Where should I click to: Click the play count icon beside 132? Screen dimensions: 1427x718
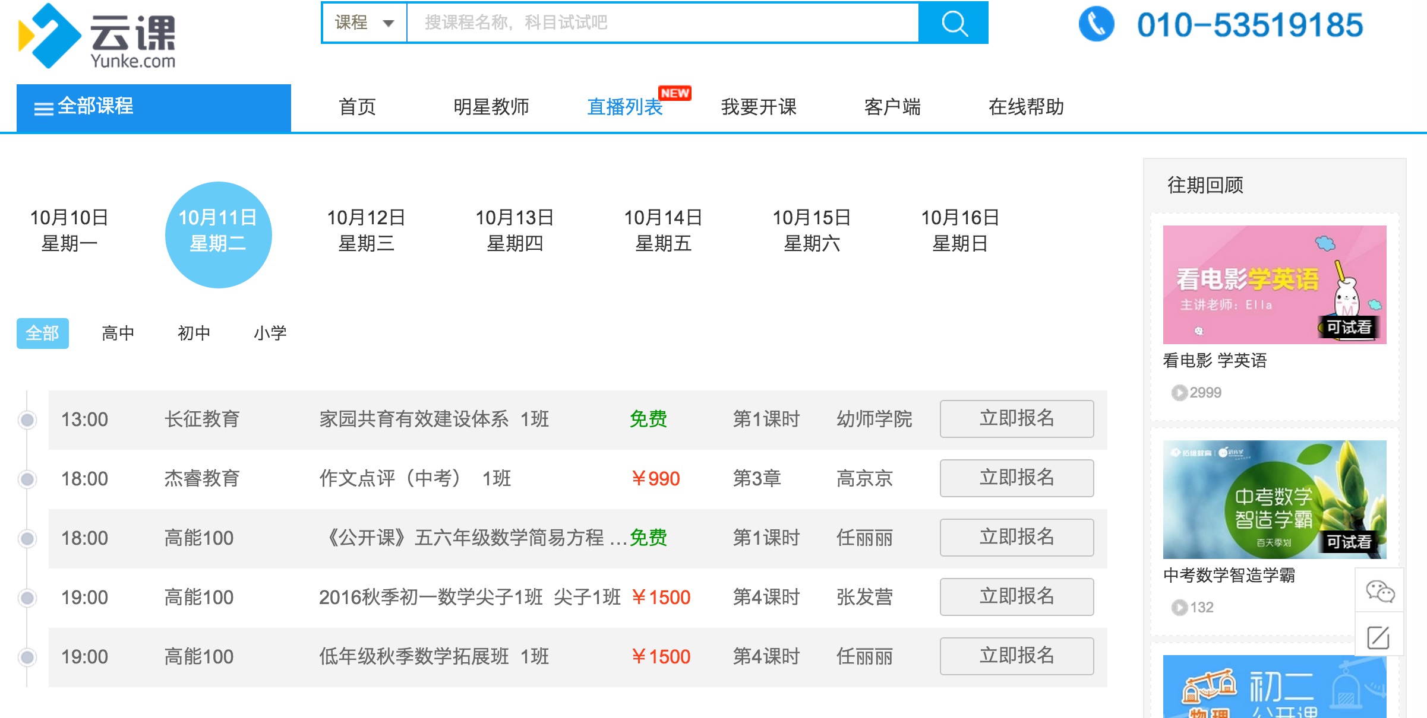(1179, 608)
